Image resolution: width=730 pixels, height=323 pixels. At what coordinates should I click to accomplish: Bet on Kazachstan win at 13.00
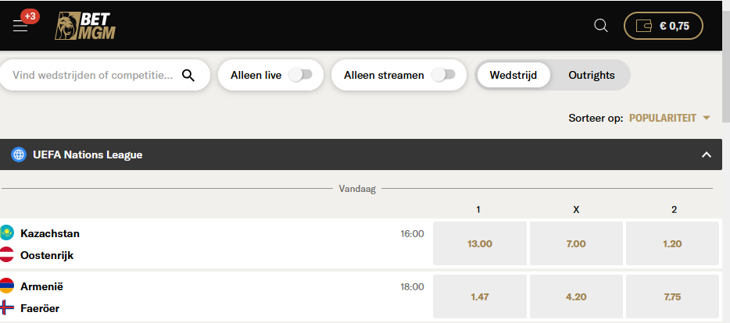click(x=480, y=243)
